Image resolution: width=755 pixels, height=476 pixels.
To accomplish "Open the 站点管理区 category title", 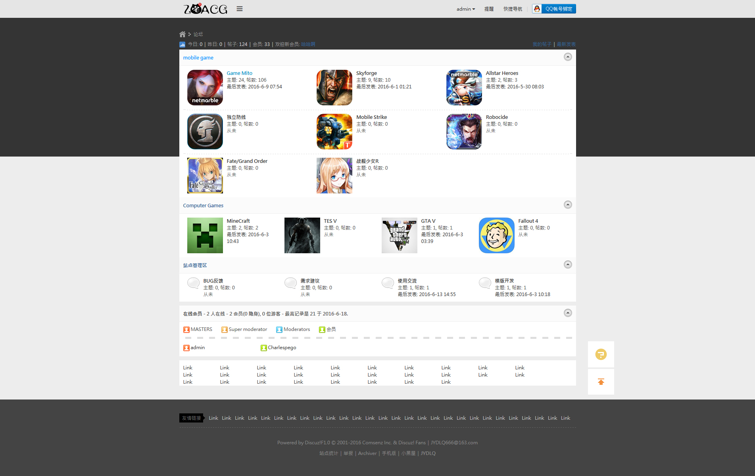I will tap(195, 266).
